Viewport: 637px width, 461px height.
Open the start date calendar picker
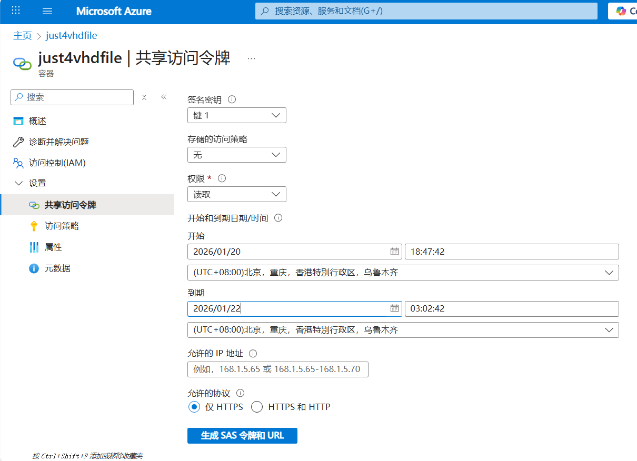(x=394, y=252)
